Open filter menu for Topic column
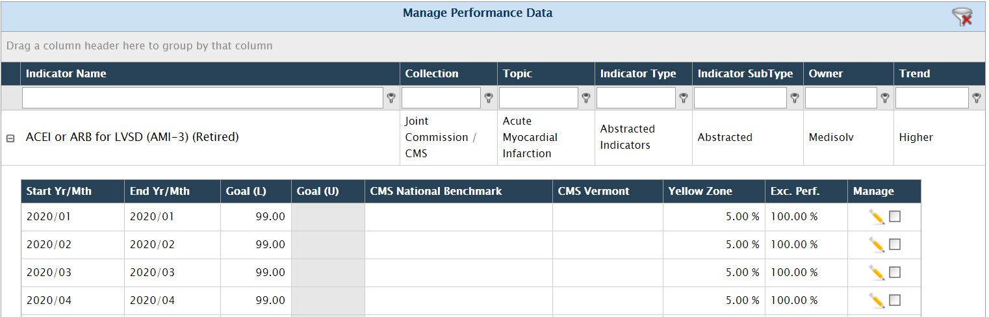 click(x=586, y=98)
